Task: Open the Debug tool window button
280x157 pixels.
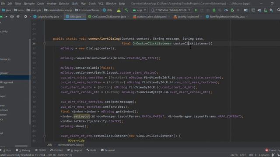Action: [23, 150]
